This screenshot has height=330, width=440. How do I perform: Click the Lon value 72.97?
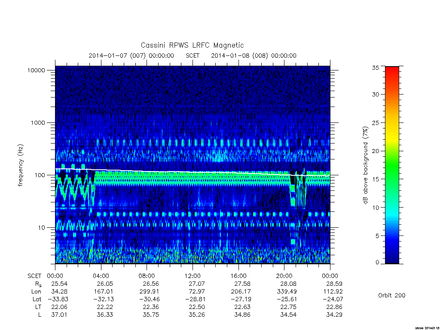pos(197,292)
